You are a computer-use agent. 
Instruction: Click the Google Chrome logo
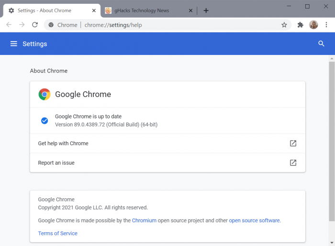[45, 94]
